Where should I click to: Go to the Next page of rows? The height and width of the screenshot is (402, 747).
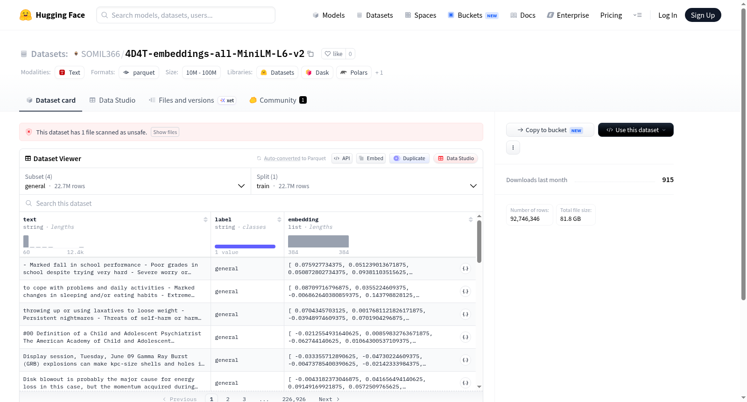coord(329,399)
